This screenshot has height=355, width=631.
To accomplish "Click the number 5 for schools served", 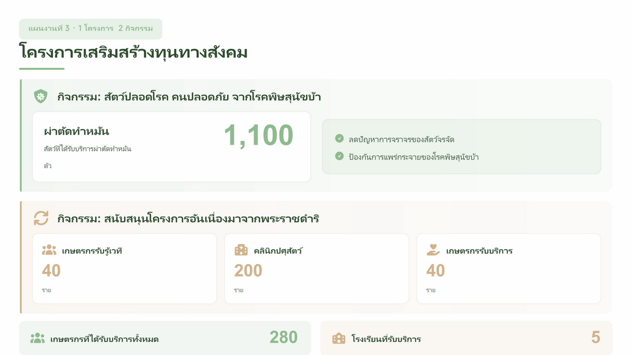I will (x=595, y=338).
